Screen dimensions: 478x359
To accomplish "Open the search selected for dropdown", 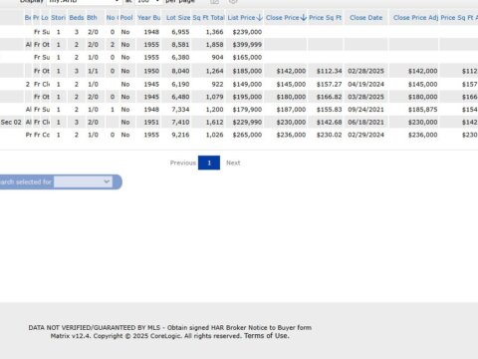I will pyautogui.click(x=83, y=181).
